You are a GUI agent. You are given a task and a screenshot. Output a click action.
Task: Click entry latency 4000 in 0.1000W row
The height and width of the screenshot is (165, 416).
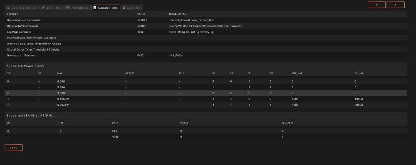click(295, 99)
